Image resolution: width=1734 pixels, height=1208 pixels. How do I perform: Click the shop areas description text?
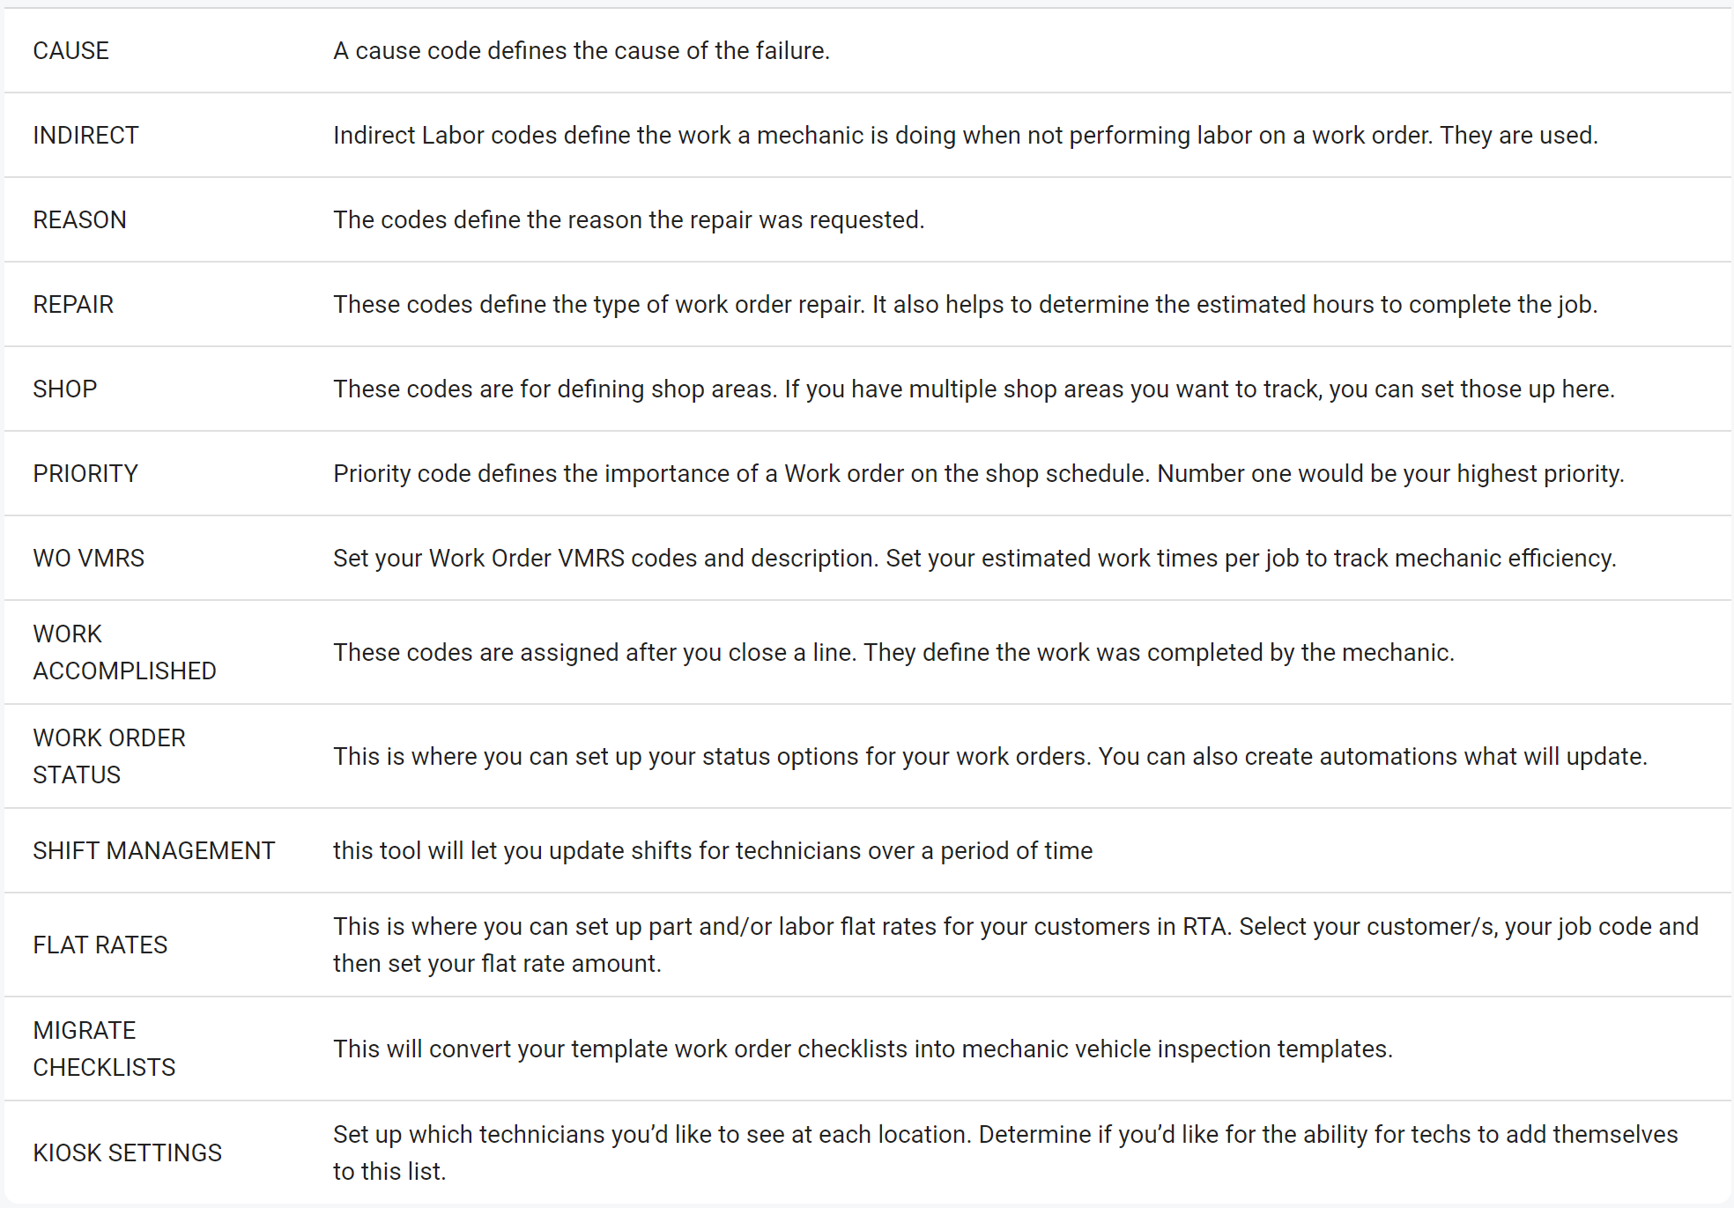click(x=974, y=389)
